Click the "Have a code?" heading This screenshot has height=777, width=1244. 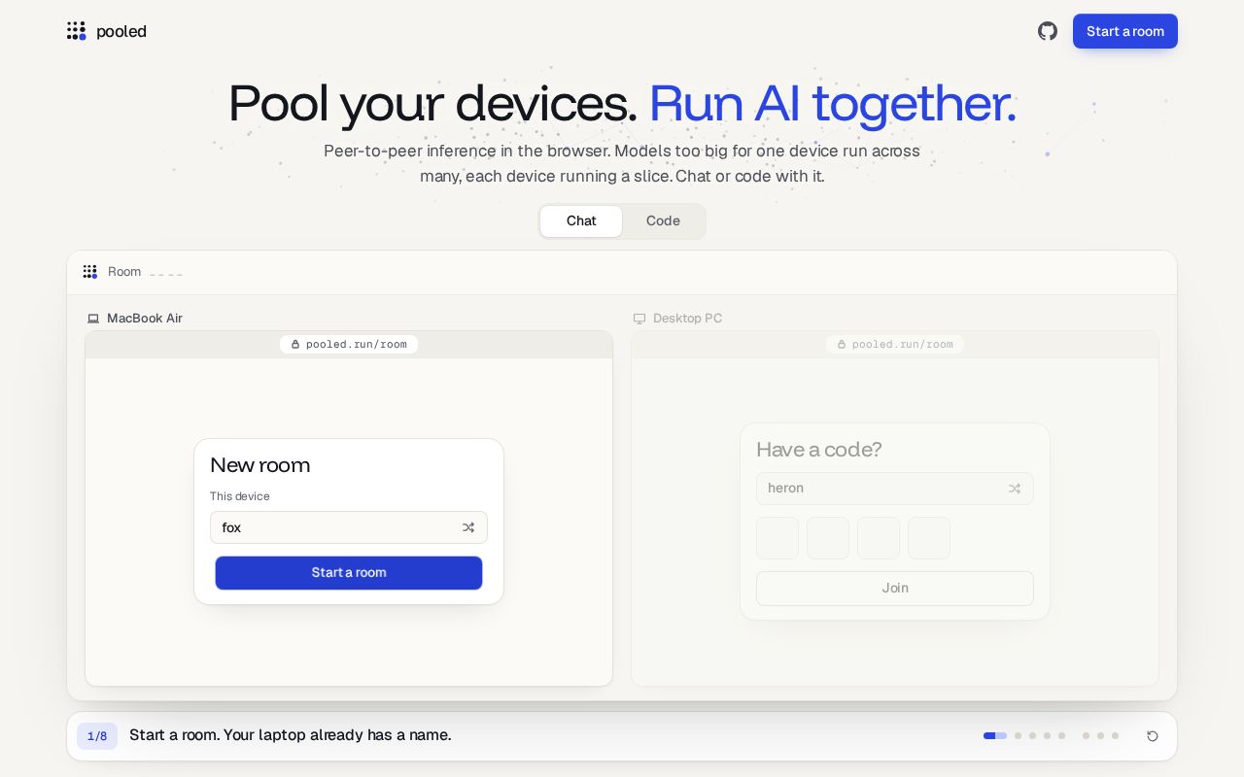coord(819,450)
